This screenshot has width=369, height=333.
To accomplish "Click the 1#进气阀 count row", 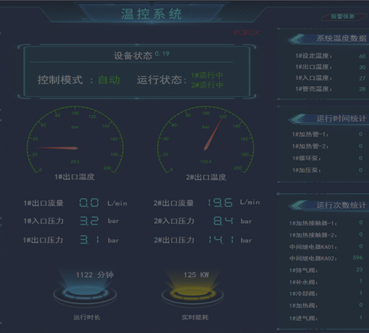I will click(x=326, y=319).
